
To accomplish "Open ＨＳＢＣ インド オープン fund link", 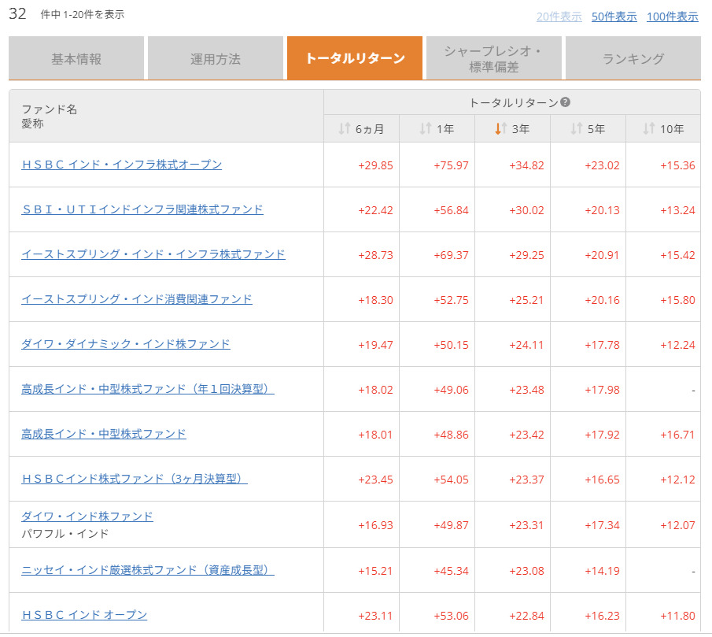I will (84, 615).
